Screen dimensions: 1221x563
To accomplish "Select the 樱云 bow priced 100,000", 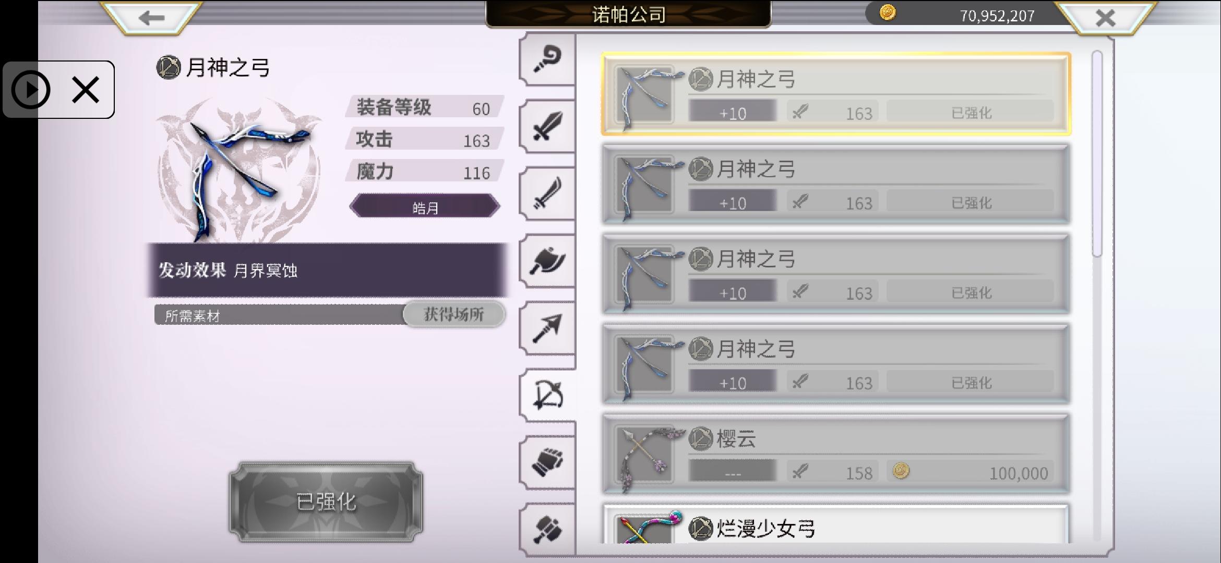I will 836,454.
